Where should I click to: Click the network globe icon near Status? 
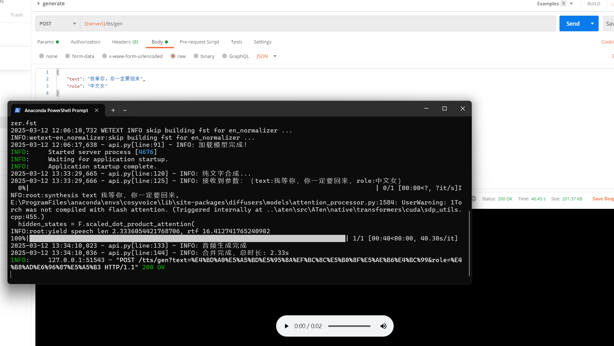pos(474,199)
